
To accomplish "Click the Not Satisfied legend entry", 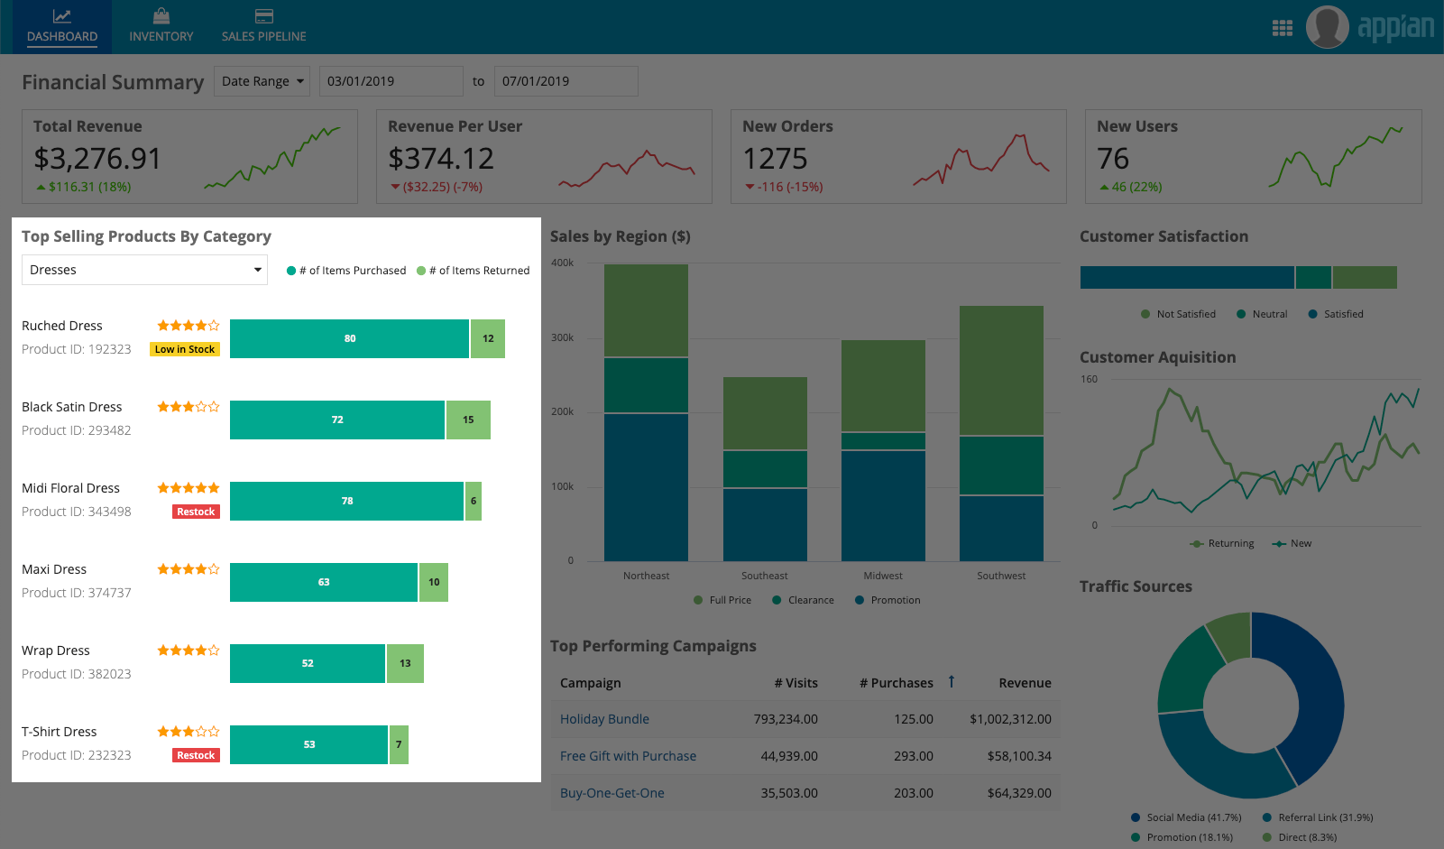I will coord(1178,314).
